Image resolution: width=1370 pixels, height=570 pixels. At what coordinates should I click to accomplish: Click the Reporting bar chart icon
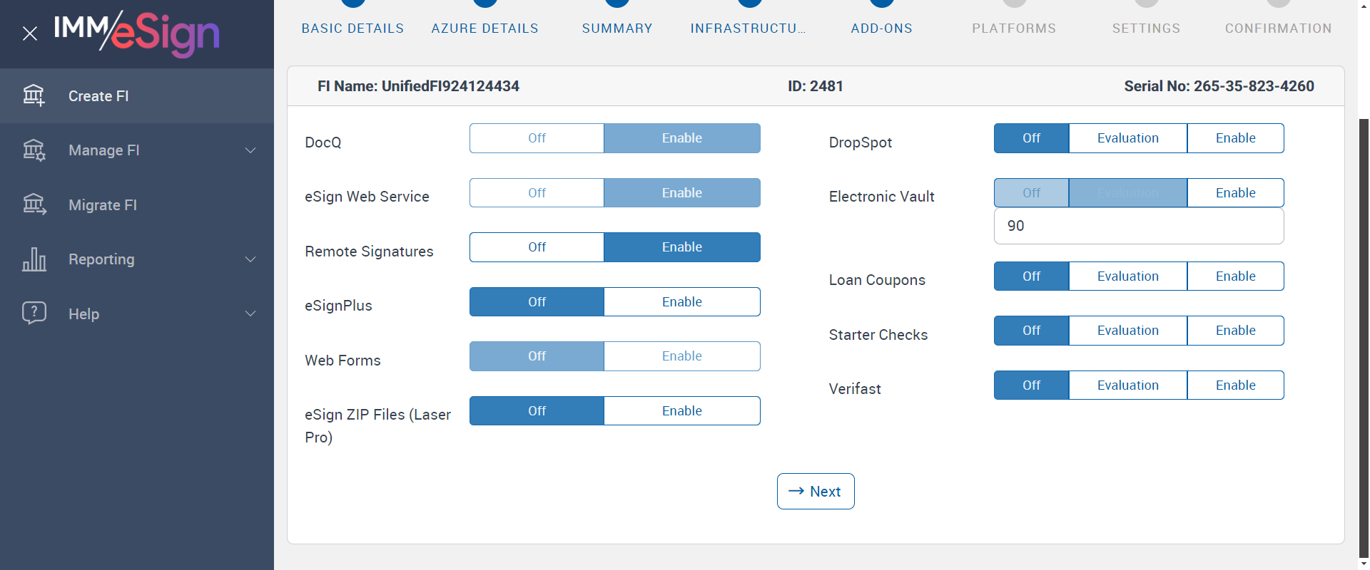tap(34, 259)
